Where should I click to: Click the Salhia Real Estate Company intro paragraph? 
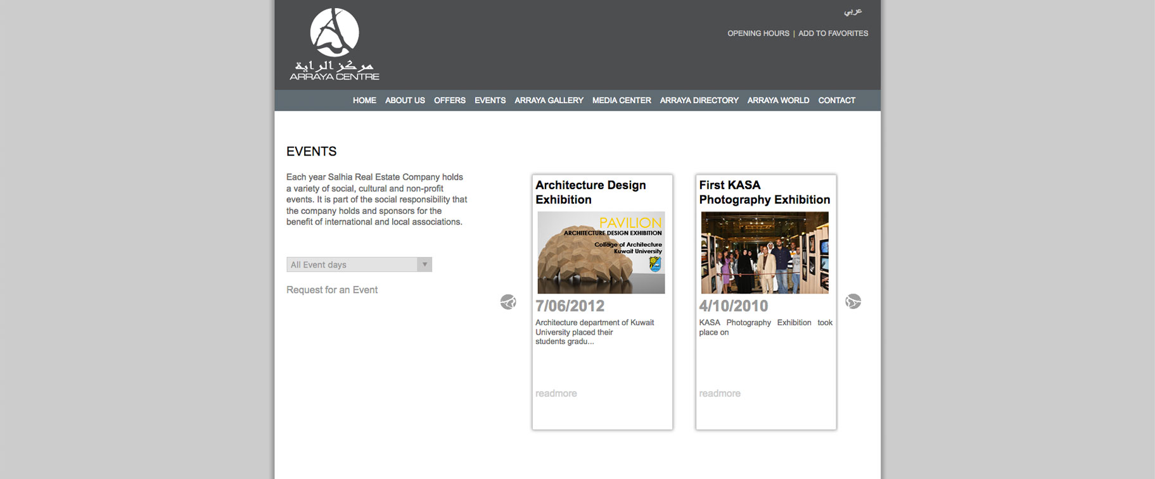tap(377, 199)
